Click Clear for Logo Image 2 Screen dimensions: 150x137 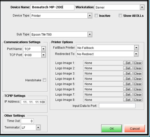click(x=138, y=68)
